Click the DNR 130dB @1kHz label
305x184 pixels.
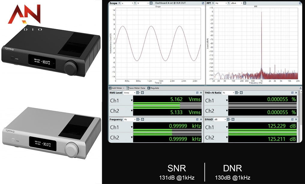pyautogui.click(x=232, y=172)
